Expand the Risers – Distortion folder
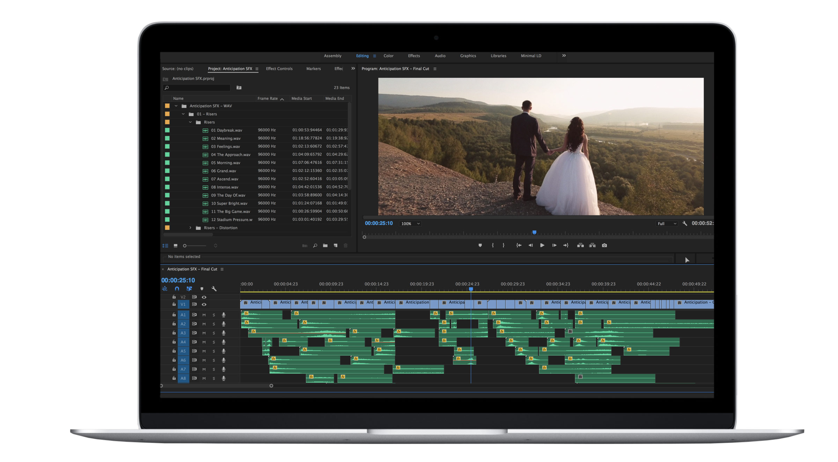 (x=190, y=228)
